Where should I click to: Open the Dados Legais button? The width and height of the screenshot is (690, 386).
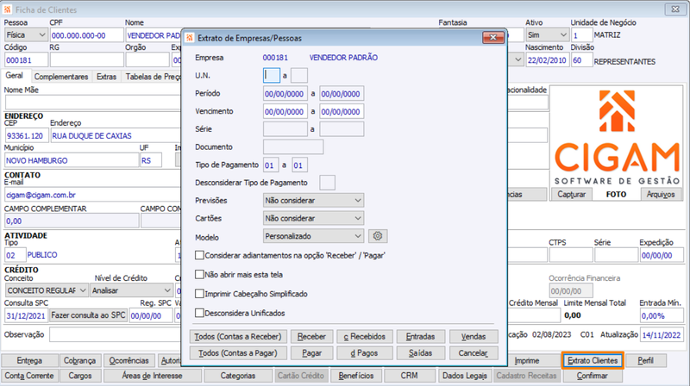pyautogui.click(x=465, y=376)
